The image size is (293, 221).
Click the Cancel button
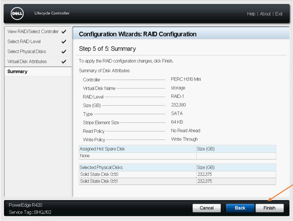click(x=206, y=208)
